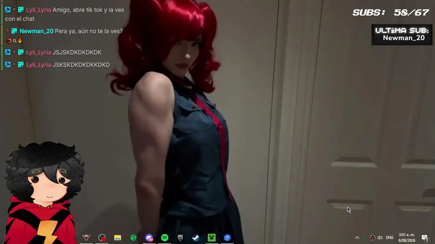The height and width of the screenshot is (244, 435).
Task: Select Lyli_Lyria username on the tik tok message
Action: pyautogui.click(x=38, y=10)
